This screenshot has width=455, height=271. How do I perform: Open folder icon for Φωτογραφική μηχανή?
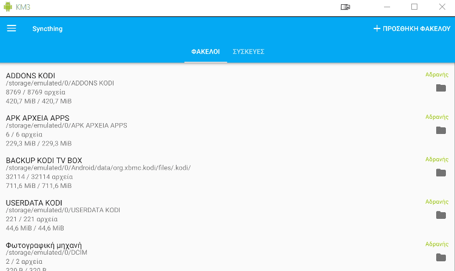(441, 257)
